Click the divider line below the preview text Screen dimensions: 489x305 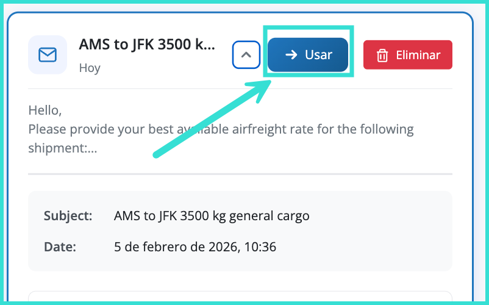click(240, 174)
